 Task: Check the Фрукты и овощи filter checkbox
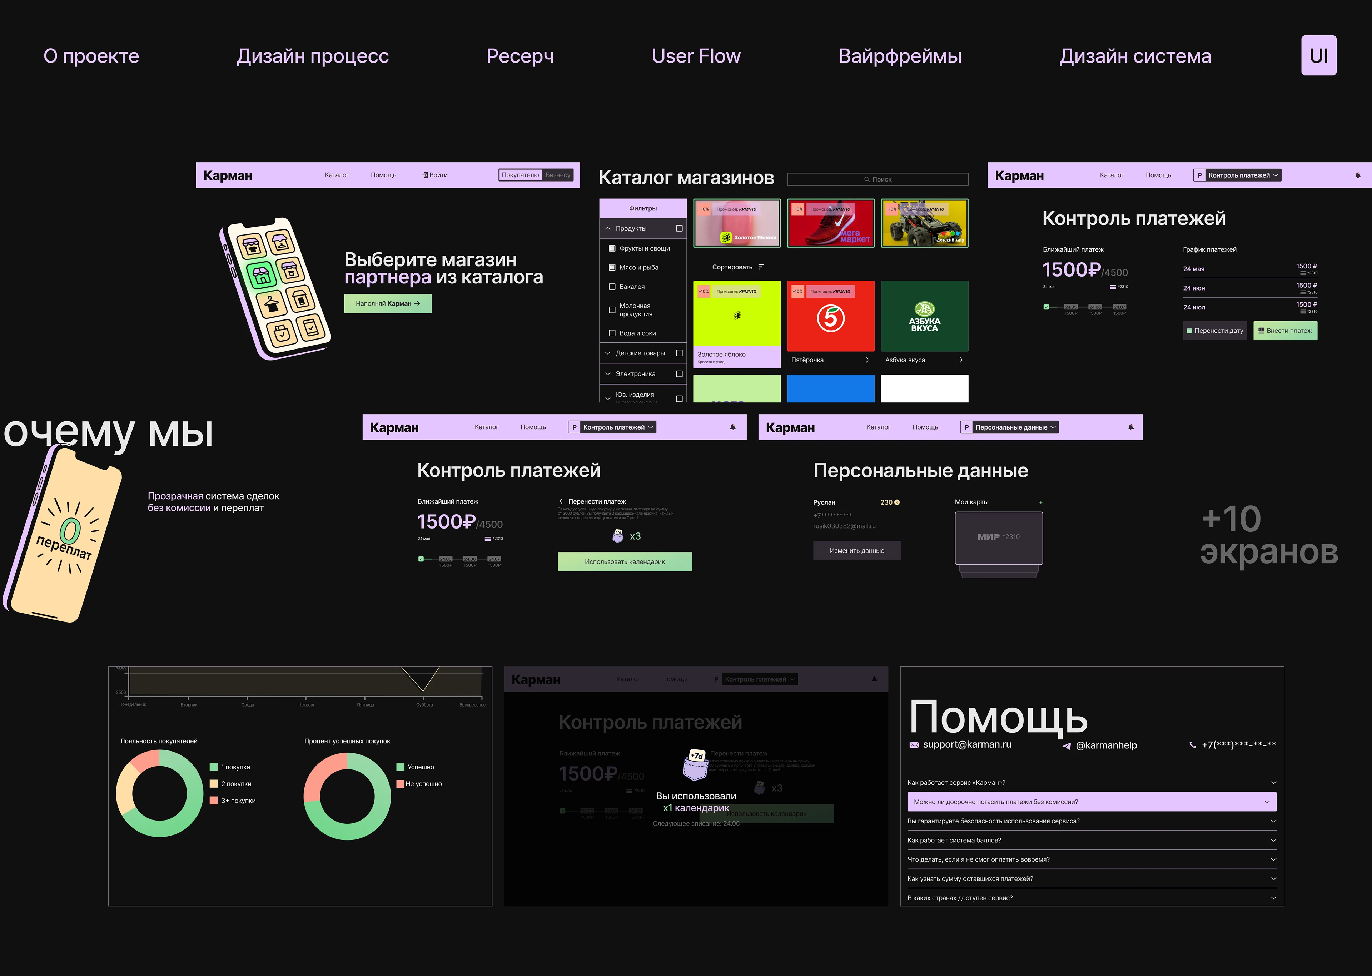coord(612,249)
